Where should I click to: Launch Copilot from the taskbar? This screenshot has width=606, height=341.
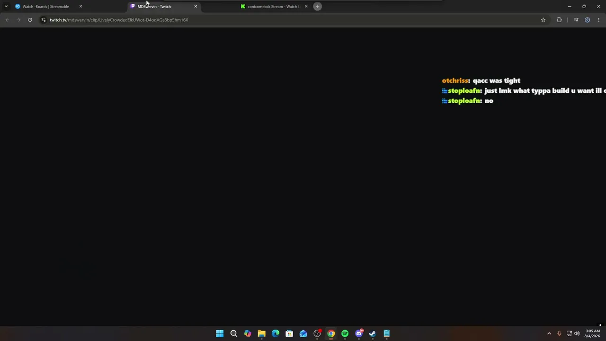(248, 333)
